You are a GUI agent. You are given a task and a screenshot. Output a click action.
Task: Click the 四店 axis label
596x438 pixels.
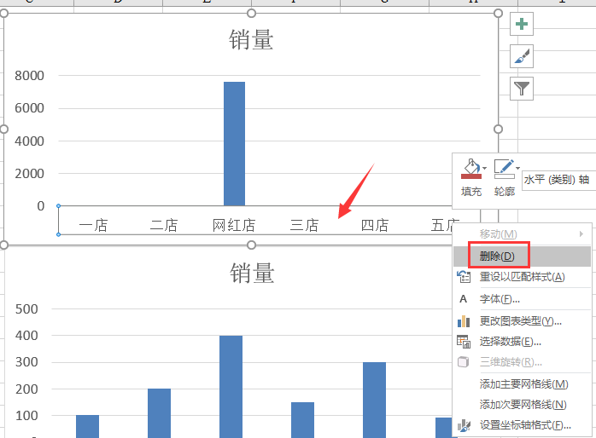coord(375,225)
